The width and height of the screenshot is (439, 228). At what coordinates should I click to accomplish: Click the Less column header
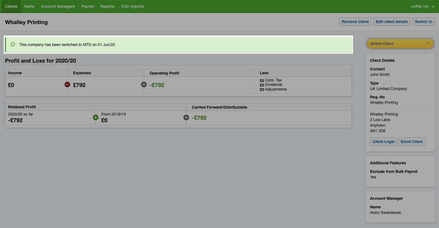click(x=264, y=73)
